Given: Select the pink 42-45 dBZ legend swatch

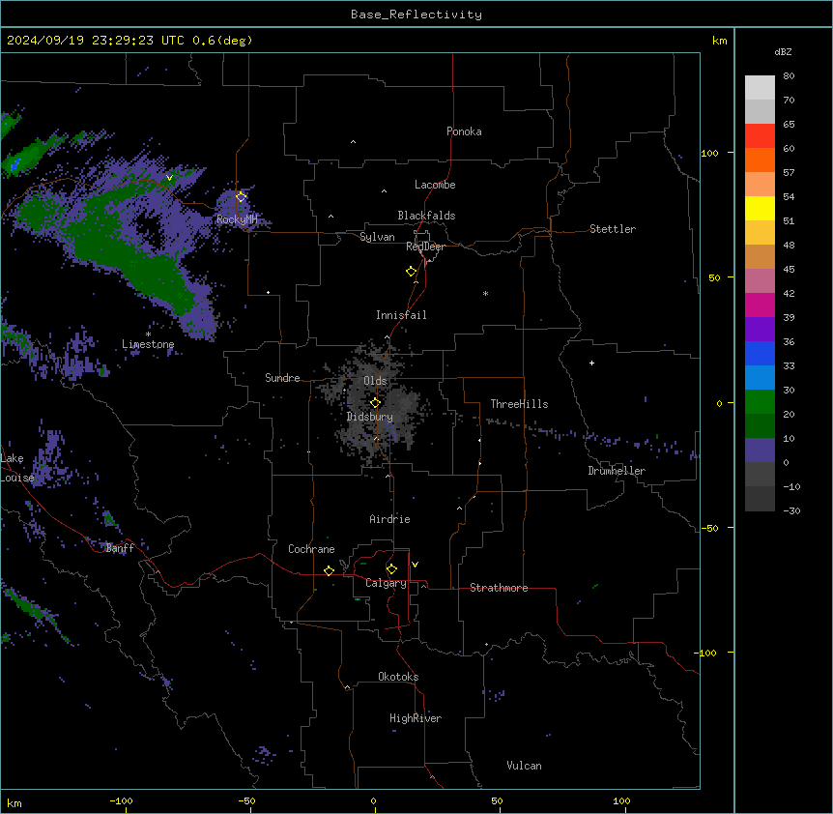Looking at the screenshot, I should pyautogui.click(x=760, y=281).
